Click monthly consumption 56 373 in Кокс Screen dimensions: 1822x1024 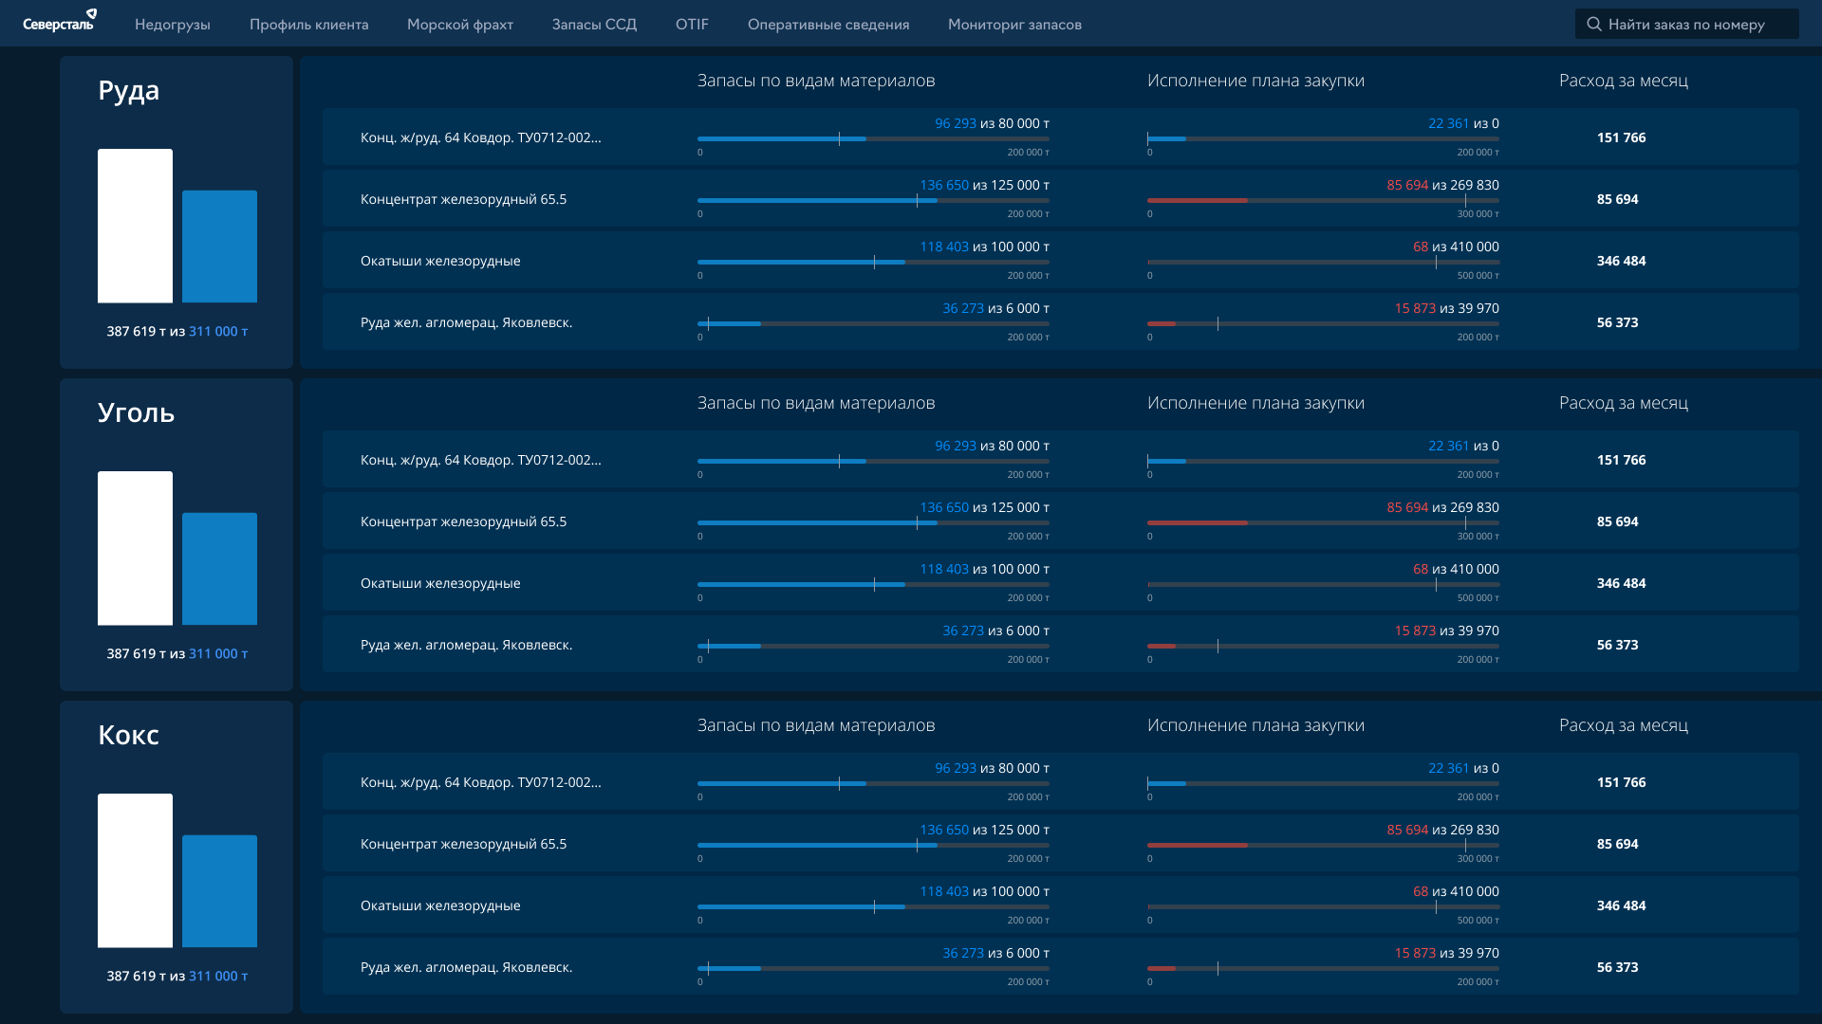coord(1618,968)
